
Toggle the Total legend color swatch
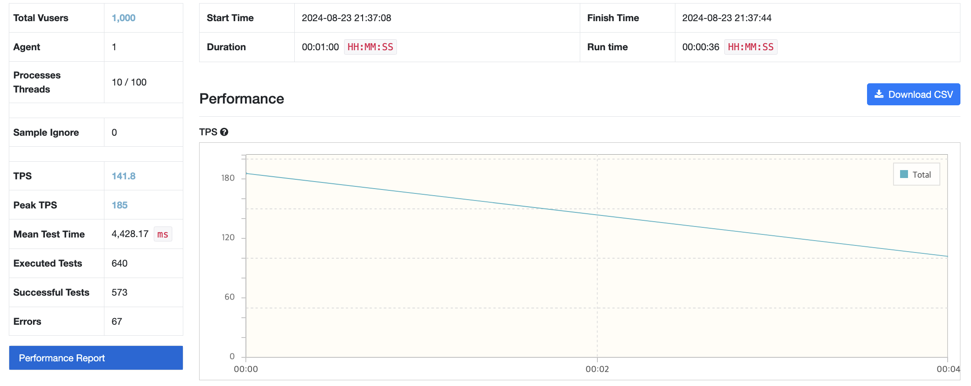pos(904,174)
